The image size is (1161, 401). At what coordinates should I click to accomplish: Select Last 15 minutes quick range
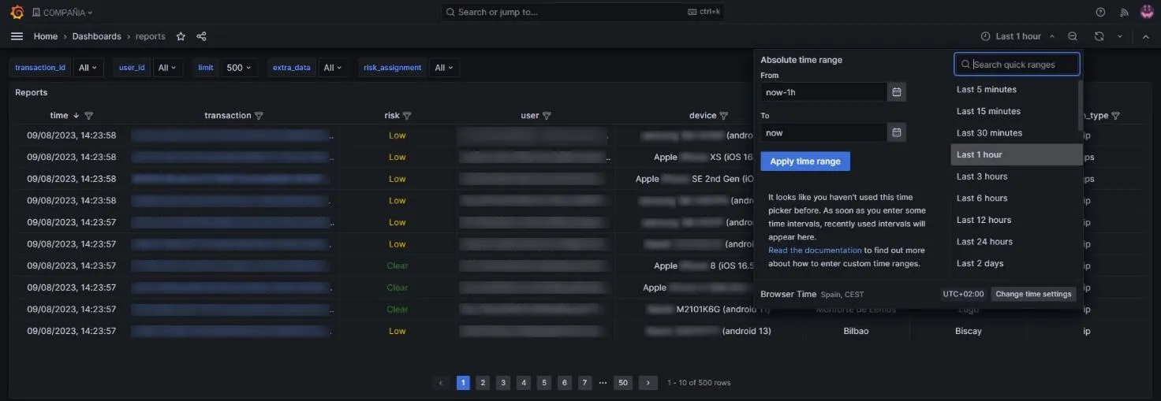coord(1015,111)
